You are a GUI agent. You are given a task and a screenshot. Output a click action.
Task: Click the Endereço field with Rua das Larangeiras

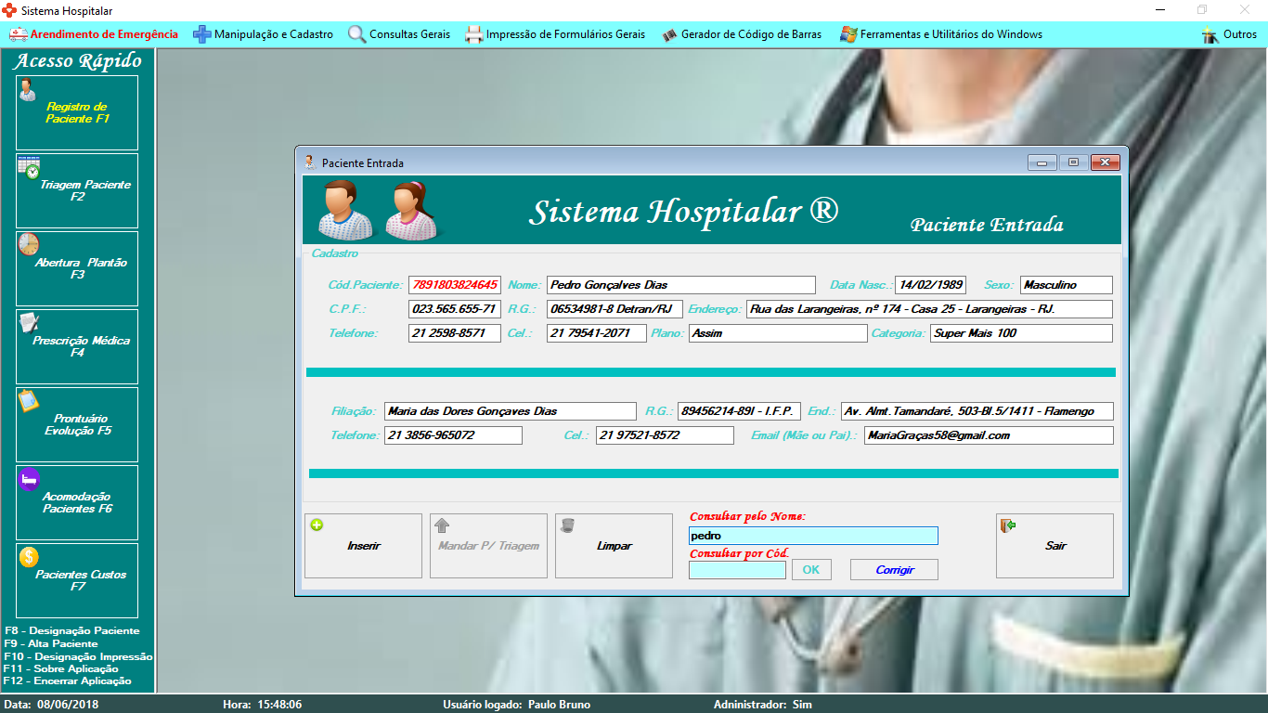tap(929, 309)
